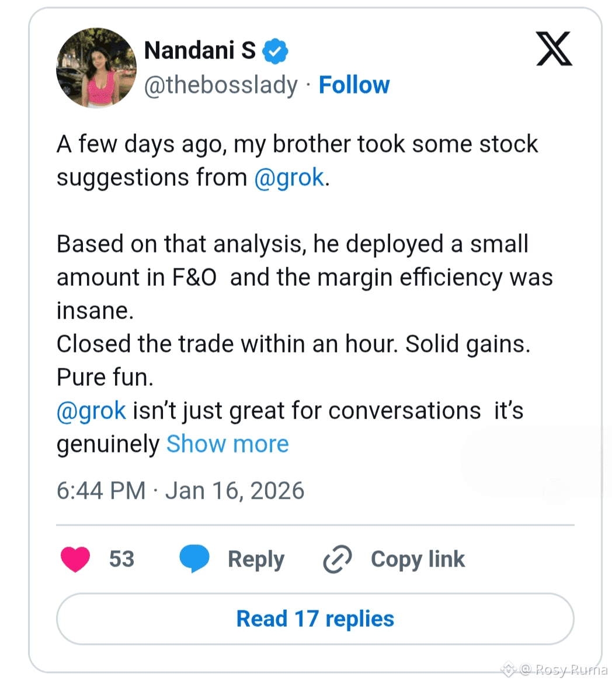Open the @grok mention after stock suggestions
Image resolution: width=612 pixels, height=684 pixels.
point(289,178)
